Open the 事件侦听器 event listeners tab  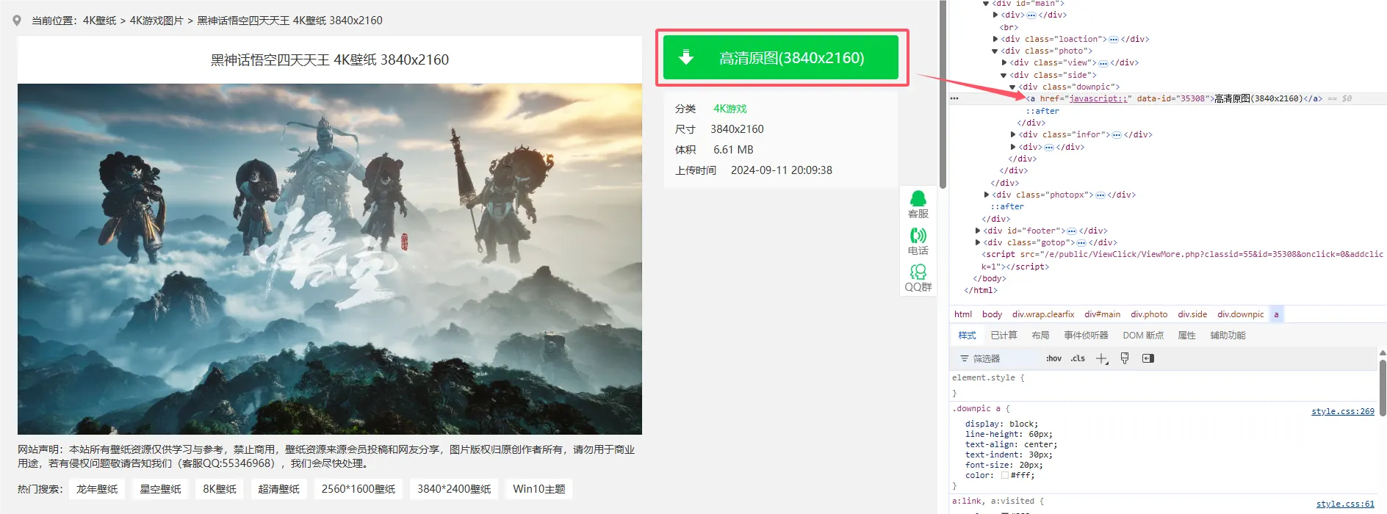[1086, 336]
